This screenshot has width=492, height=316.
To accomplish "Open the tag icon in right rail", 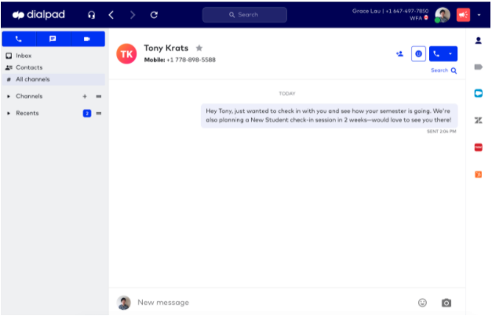I will coord(478,67).
